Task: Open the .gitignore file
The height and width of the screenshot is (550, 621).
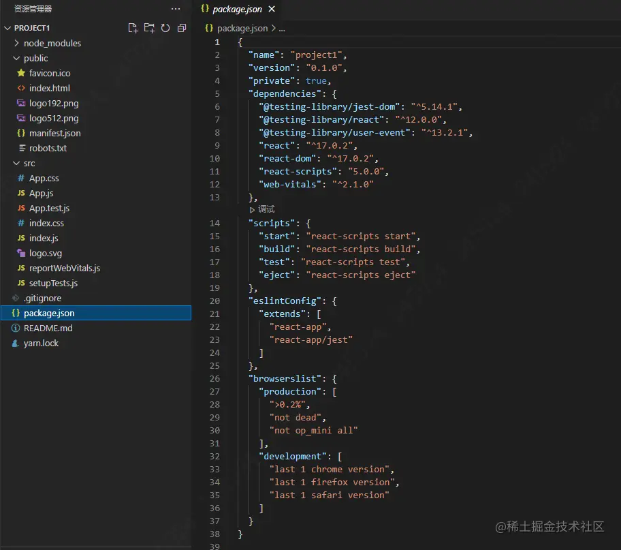Action: click(42, 298)
